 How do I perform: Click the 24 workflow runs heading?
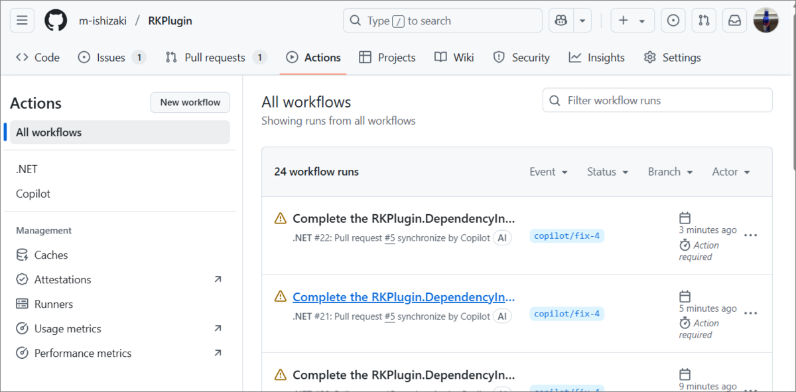click(x=316, y=172)
